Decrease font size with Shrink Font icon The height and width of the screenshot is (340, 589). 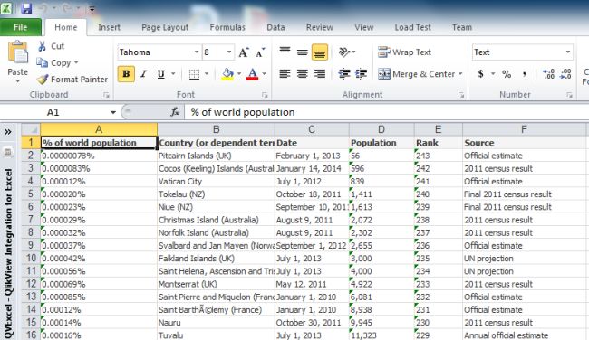pyautogui.click(x=260, y=52)
